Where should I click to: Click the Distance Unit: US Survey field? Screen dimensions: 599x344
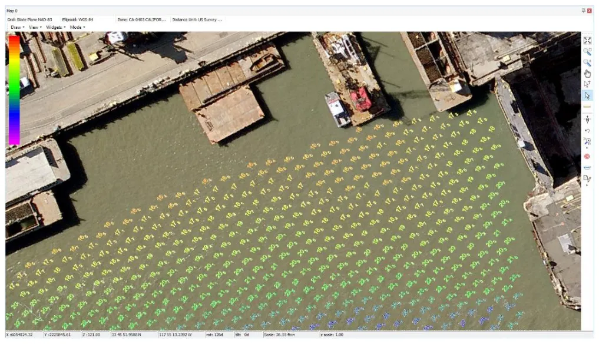[197, 19]
